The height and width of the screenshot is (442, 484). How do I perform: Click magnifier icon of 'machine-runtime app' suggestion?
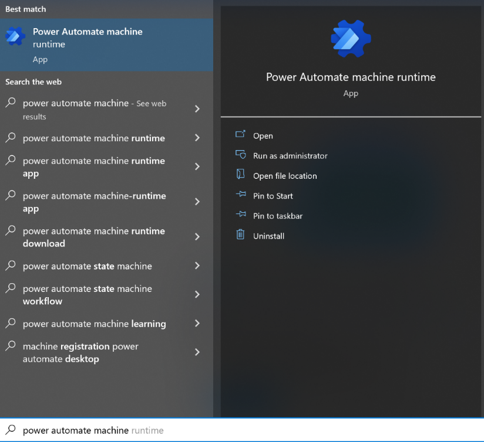click(11, 195)
